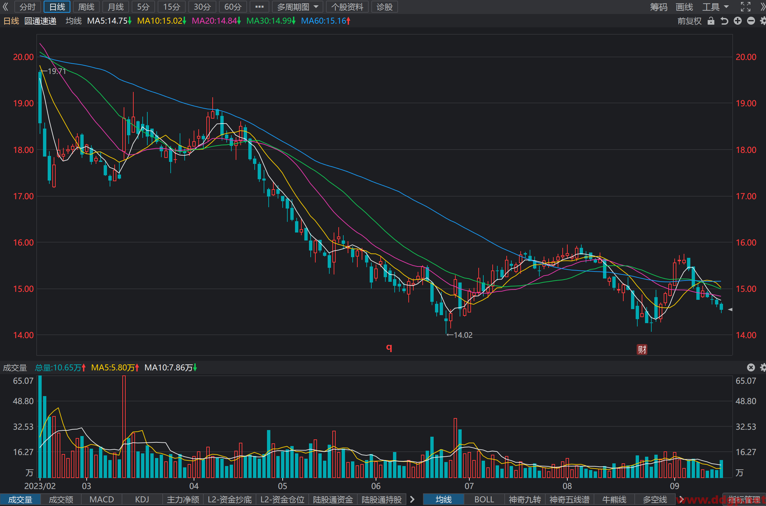Open the 多周期图 dropdown

(x=297, y=7)
